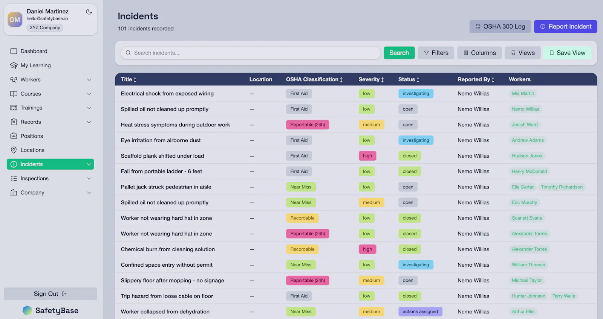The height and width of the screenshot is (319, 603).
Task: Click the Dashboard sidebar icon
Action: (14, 51)
